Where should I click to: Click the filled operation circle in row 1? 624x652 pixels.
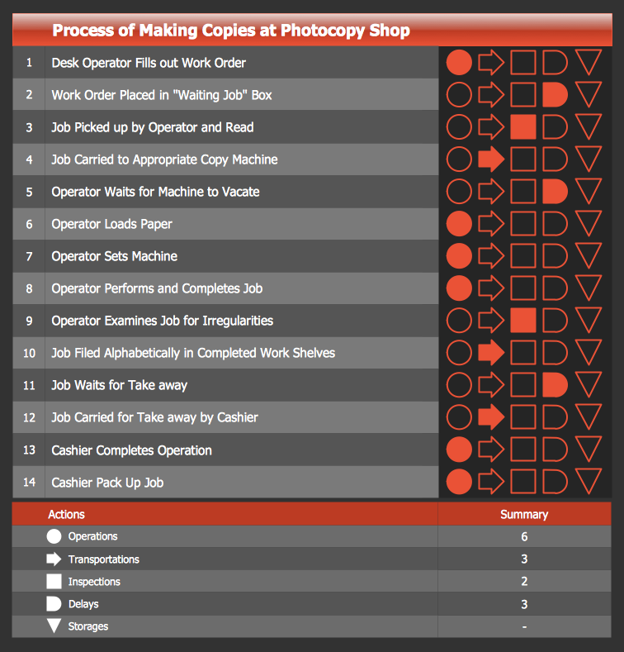459,62
